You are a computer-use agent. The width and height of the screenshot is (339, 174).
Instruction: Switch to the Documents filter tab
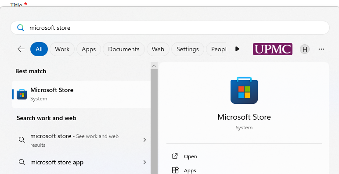coord(124,49)
